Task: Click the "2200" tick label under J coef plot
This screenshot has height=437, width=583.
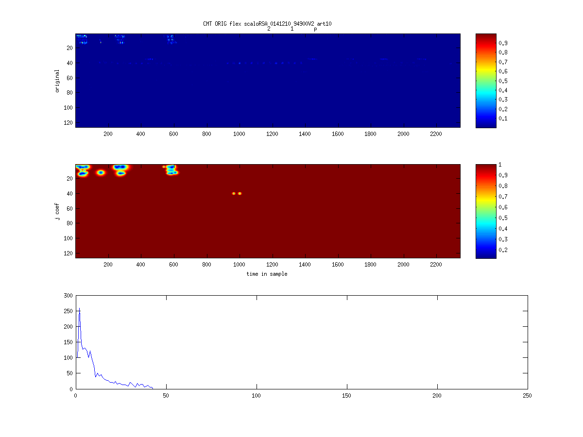Action: [436, 265]
